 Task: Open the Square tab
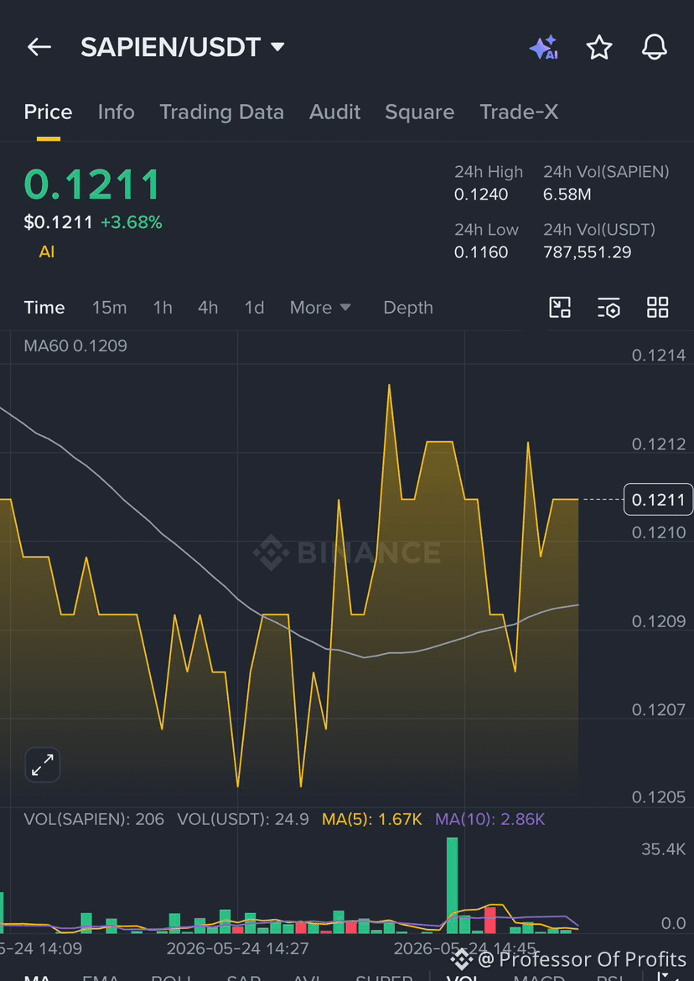(x=420, y=112)
